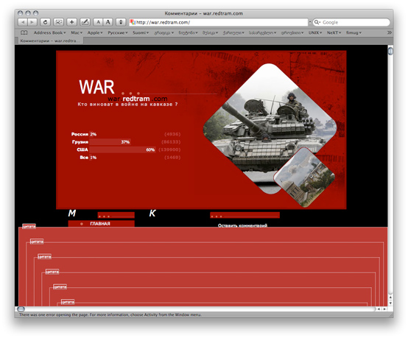Reload the page with the refresh button
408x338 pixels.
click(x=45, y=22)
